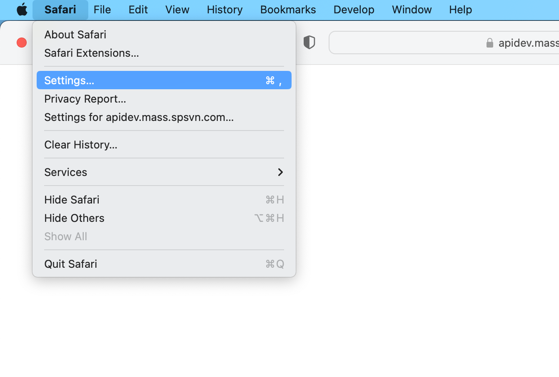Select Clear History…
The height and width of the screenshot is (377, 559).
coord(81,145)
